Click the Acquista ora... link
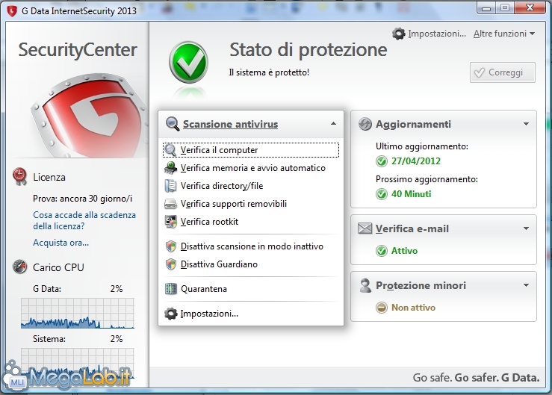Image resolution: width=552 pixels, height=395 pixels. click(x=61, y=243)
